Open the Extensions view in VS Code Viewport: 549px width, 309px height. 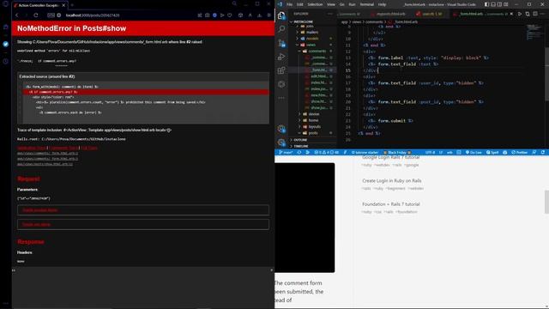281,70
